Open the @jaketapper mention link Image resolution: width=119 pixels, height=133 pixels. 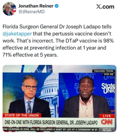click(17, 34)
